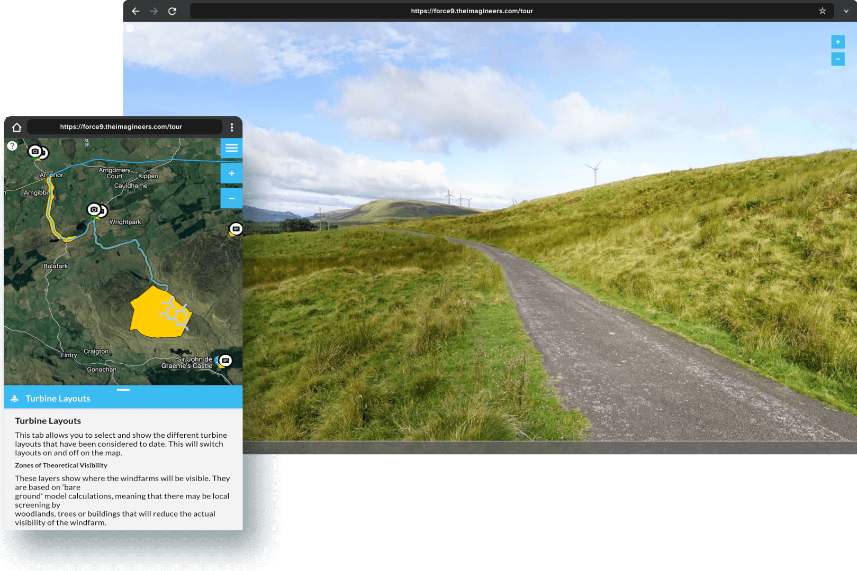This screenshot has height=571, width=857.
Task: Open the hamburger menu on the map
Action: coord(231,148)
